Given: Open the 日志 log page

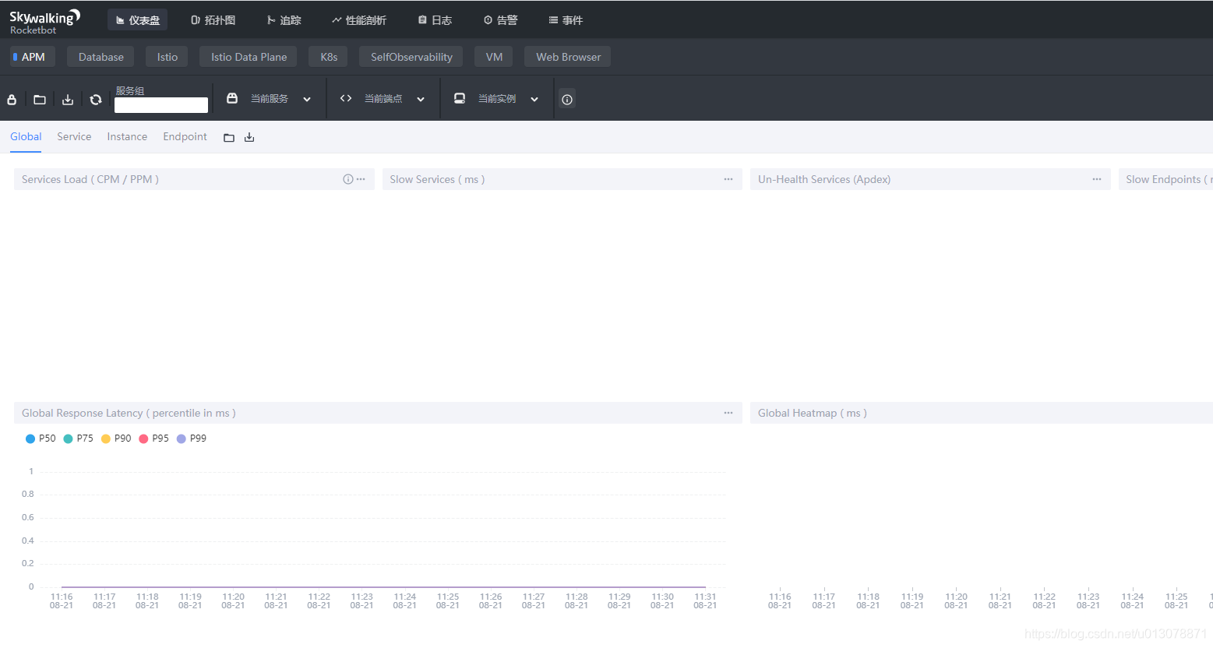Looking at the screenshot, I should tap(435, 20).
